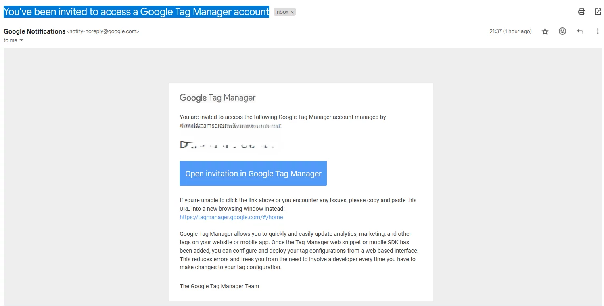The image size is (604, 306).
Task: Open the tagmanager.google.com/#/home link
Action: [x=231, y=217]
